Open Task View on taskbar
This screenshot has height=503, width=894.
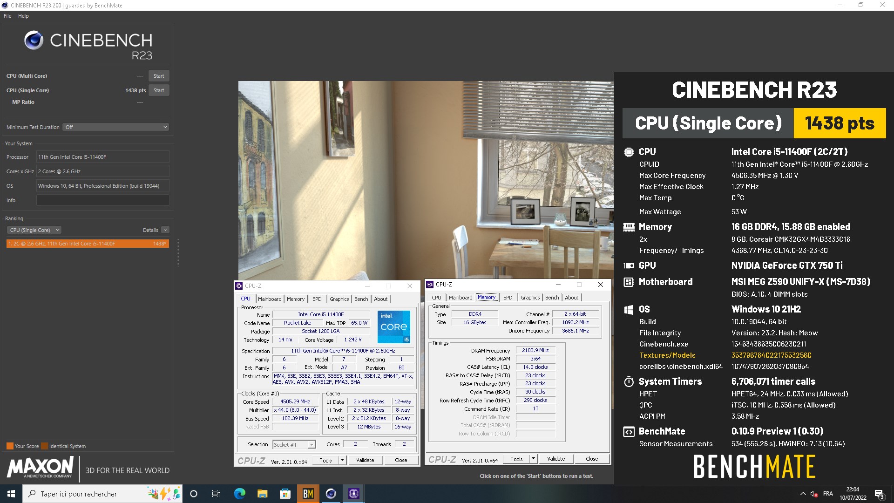(x=216, y=494)
